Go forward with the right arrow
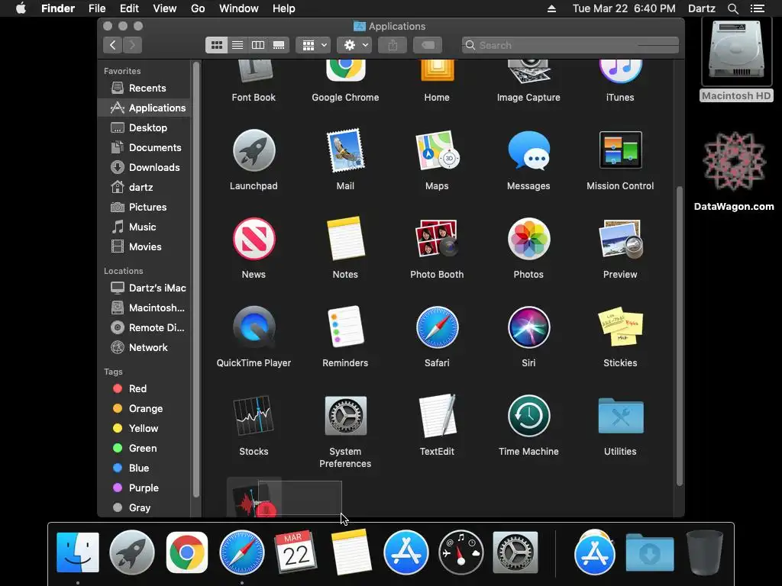The image size is (782, 586). tap(133, 45)
